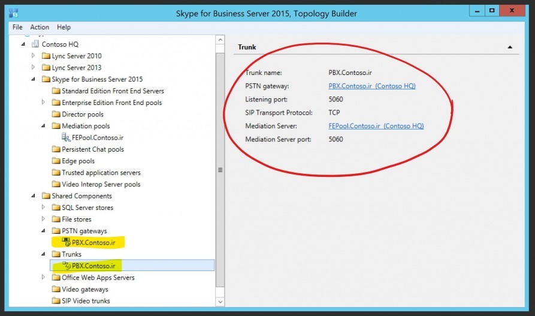
Task: Click the SIP Transport Protocol value TCP
Action: pyautogui.click(x=334, y=112)
